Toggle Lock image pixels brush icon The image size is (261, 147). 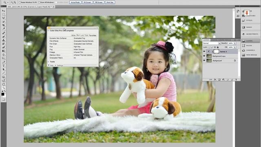point(212,47)
